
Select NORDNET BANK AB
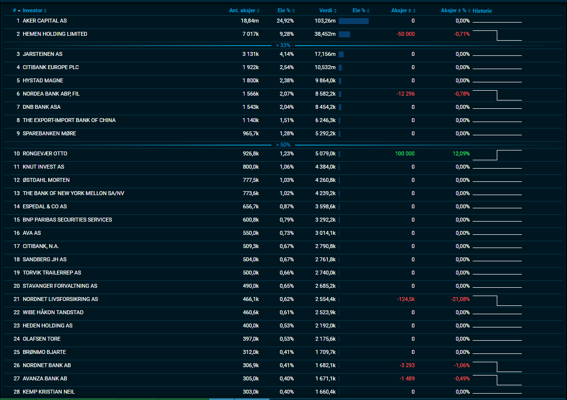point(47,365)
